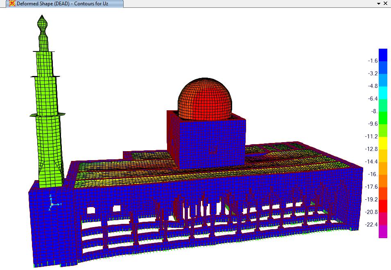Image resolution: width=391 pixels, height=270 pixels.
Task: Click the SAP2000 icon in the view tab
Action: [12, 4]
